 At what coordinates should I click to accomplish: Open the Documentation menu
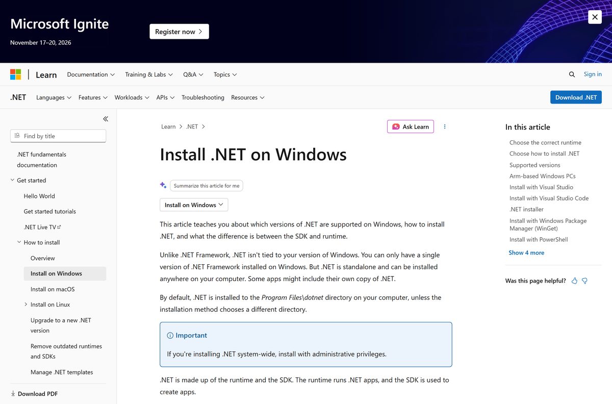[x=91, y=74]
